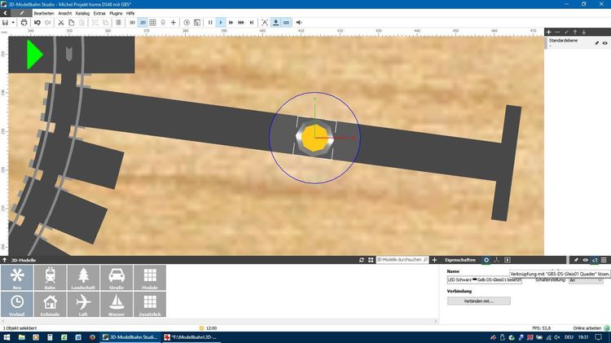
Task: Pause the simulation
Action: tap(210, 23)
